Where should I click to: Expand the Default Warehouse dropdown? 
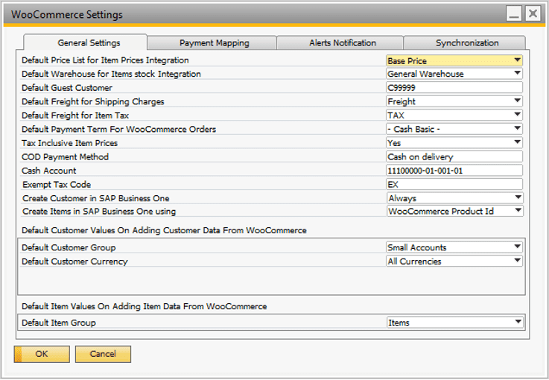pos(454,74)
